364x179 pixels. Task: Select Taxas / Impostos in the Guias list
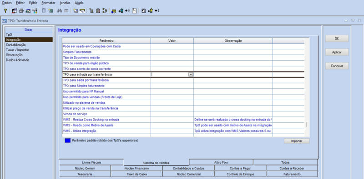pos(18,50)
